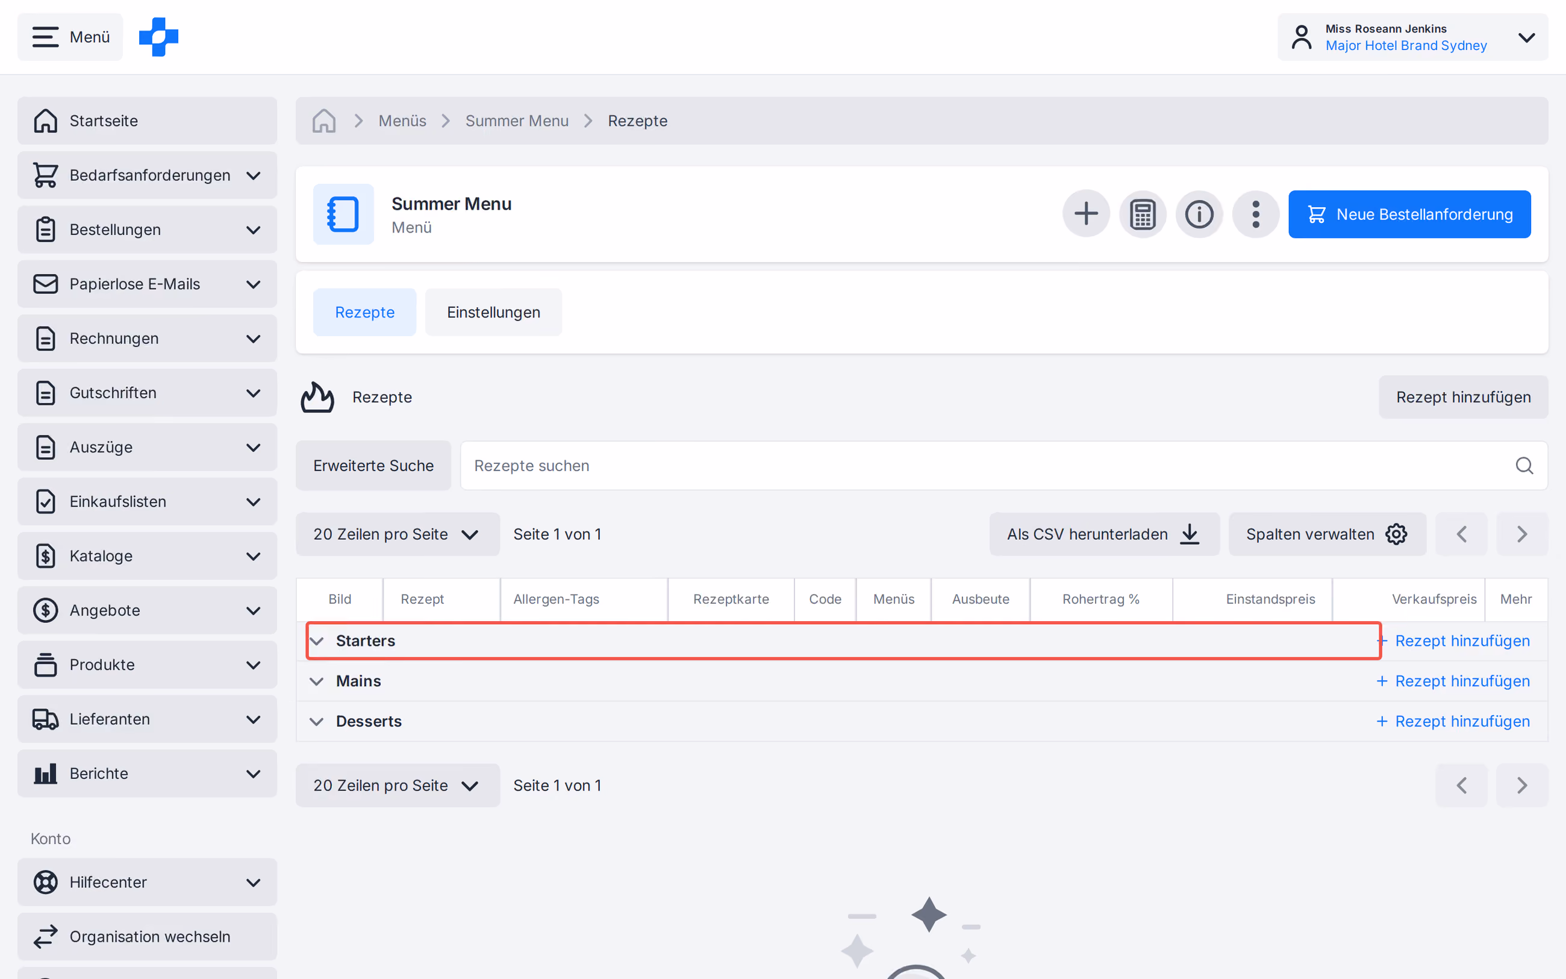Open Menüs breadcrumb link
This screenshot has width=1566, height=979.
click(402, 120)
